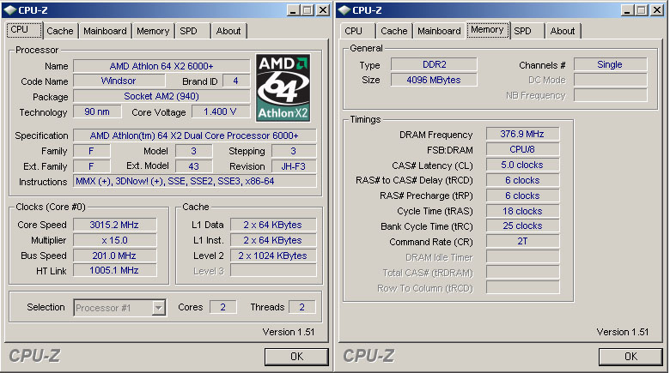
Task: Click Cycle Time value 18 clocks
Action: coord(522,211)
